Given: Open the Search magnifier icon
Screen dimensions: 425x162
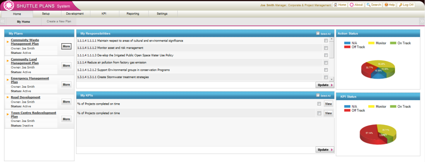Looking at the screenshot, I should point(368,5).
